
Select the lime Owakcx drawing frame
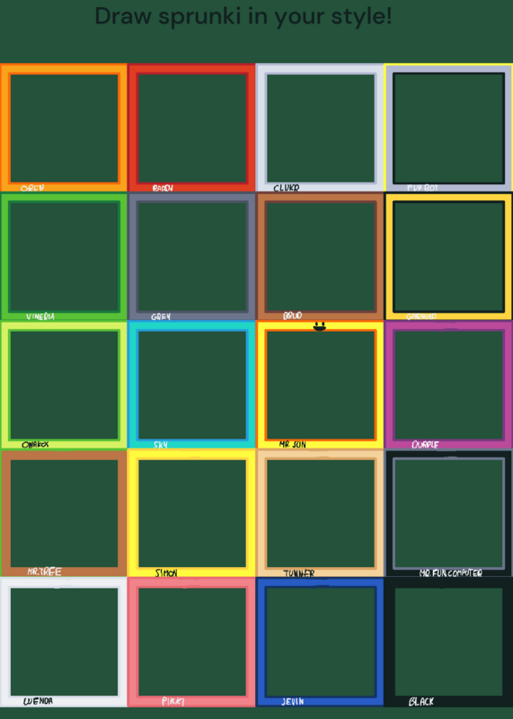coord(64,385)
